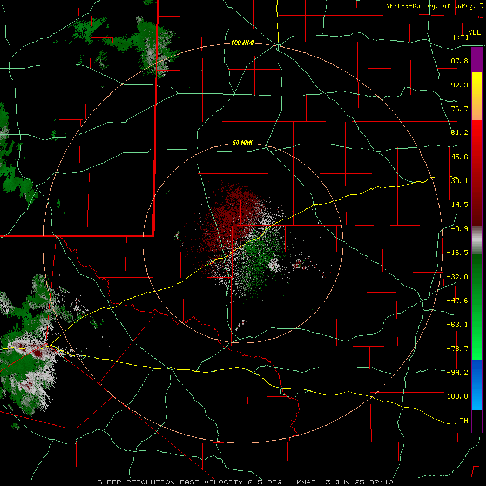Select the 14.5 legend value
This screenshot has height=486, width=486.
(x=460, y=205)
